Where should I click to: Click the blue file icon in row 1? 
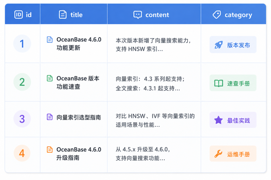coord(50,39)
